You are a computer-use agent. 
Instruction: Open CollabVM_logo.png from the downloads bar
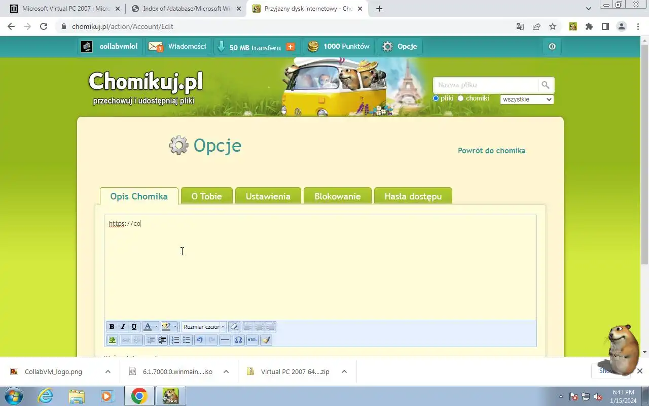53,371
